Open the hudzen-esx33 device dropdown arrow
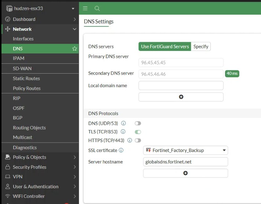Viewport: 261px width, 204px height. pos(73,9)
